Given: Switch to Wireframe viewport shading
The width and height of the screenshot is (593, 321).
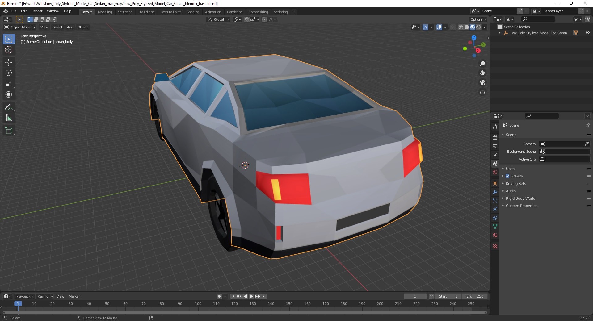Looking at the screenshot, I should [461, 27].
